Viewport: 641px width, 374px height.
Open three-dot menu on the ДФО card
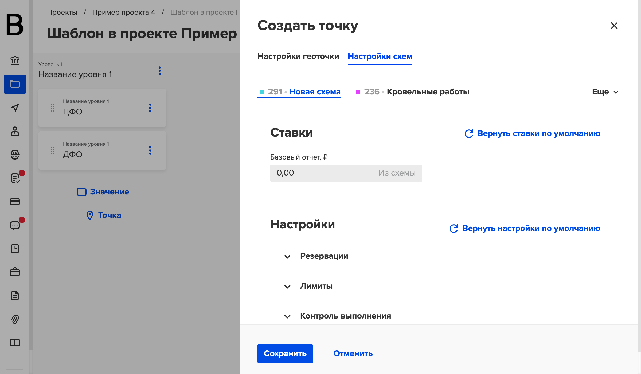click(150, 150)
